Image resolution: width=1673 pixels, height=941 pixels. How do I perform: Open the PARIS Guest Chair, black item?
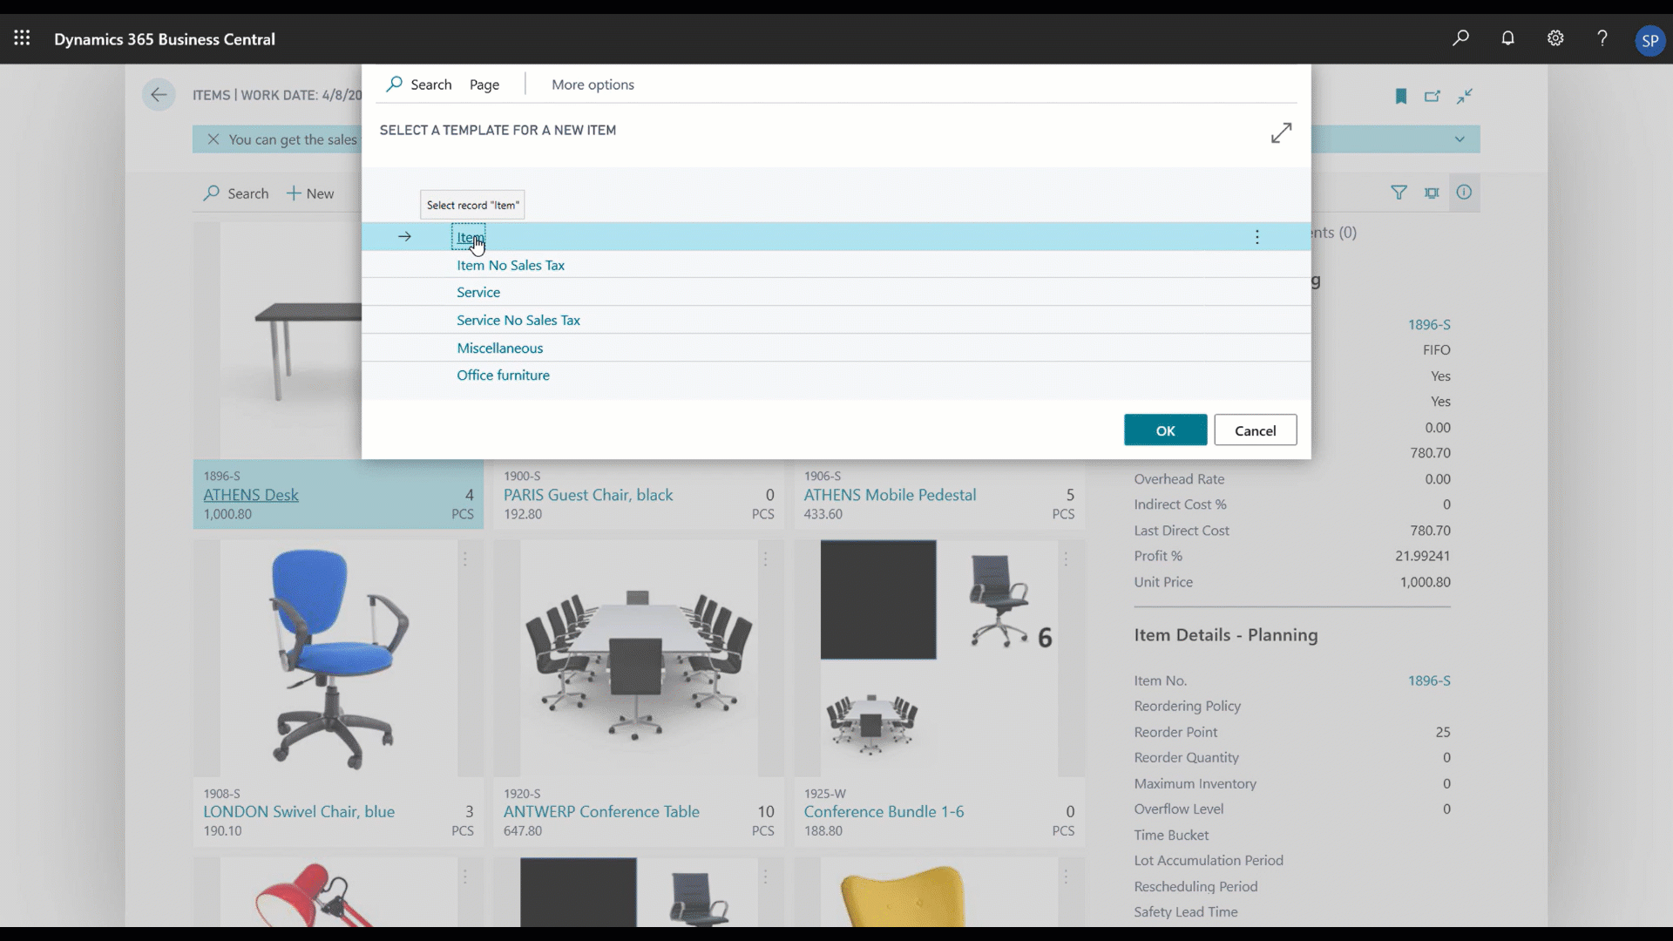[588, 495]
